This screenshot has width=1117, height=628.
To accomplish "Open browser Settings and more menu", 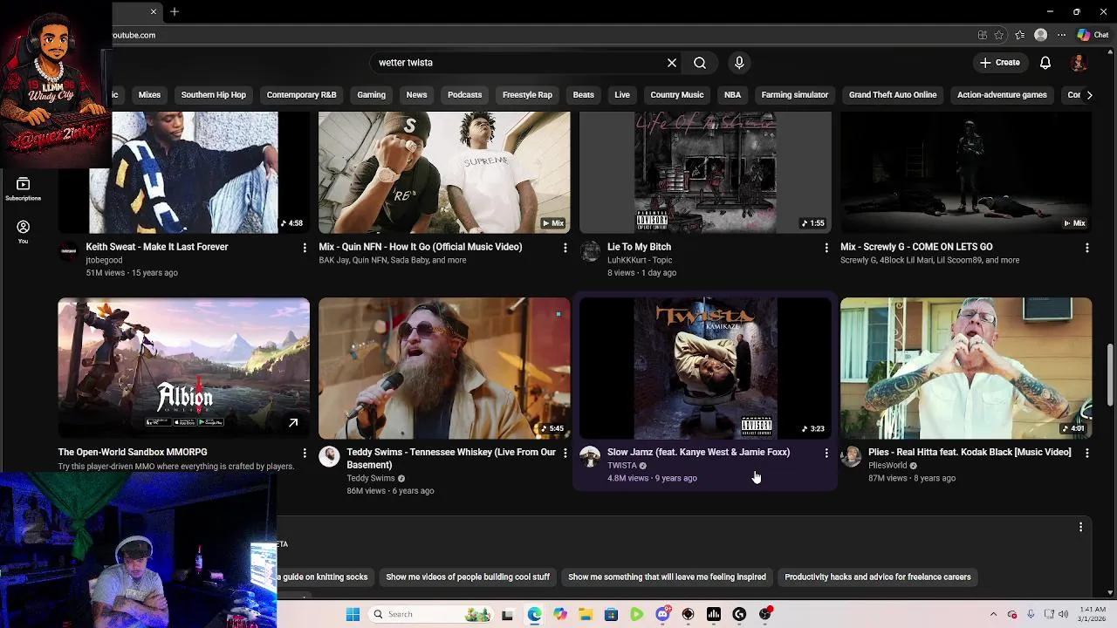I will [x=1061, y=35].
